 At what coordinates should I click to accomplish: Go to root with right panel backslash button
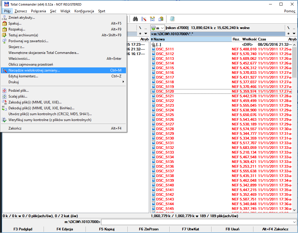click(x=289, y=28)
